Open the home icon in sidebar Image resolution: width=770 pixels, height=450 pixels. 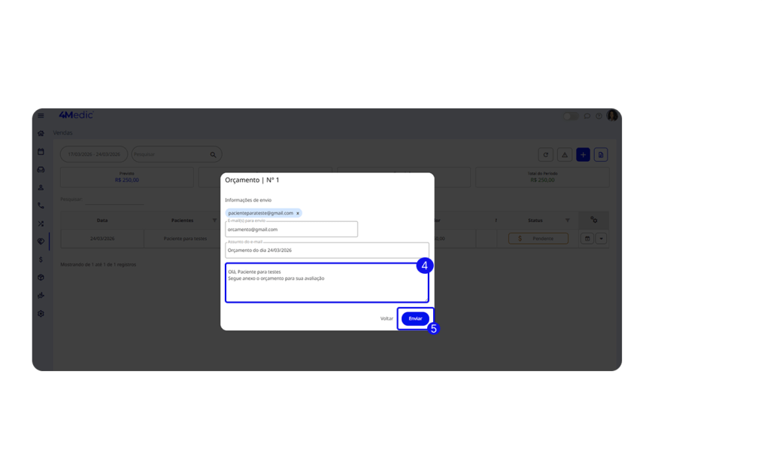[41, 133]
